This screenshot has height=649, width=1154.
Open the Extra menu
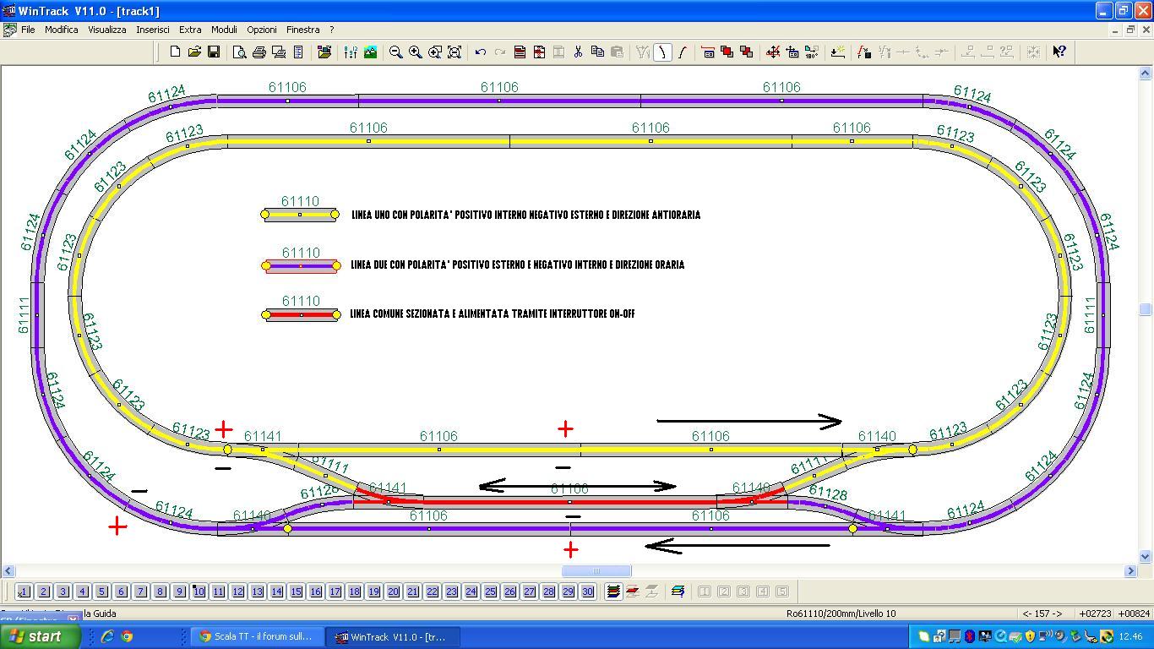190,30
